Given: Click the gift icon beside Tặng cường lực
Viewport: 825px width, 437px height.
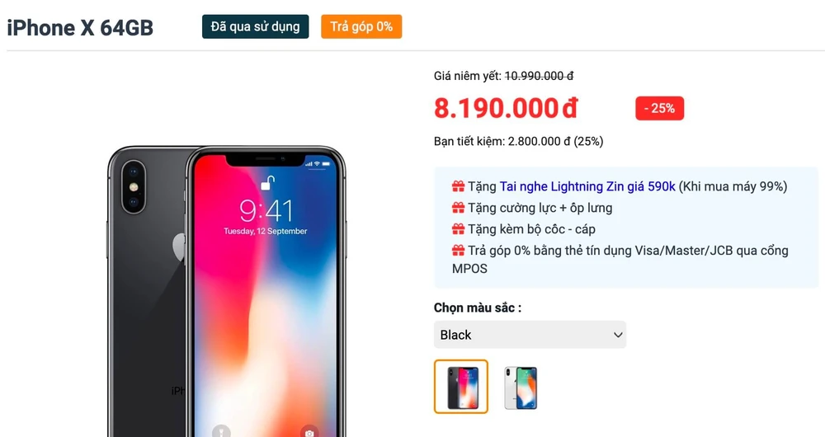Looking at the screenshot, I should [x=458, y=208].
